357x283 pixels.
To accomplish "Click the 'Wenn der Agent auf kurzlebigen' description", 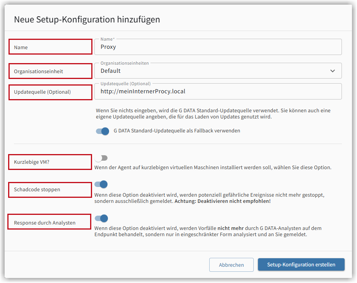I will [213, 168].
